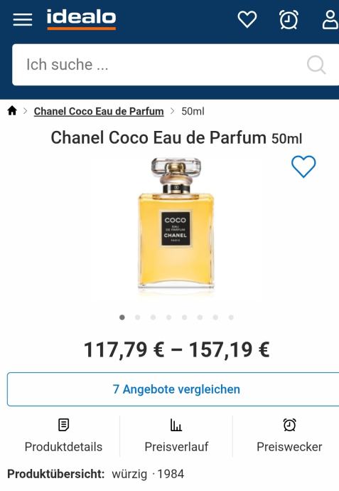Open the user account icon
Image resolution: width=339 pixels, height=491 pixels.
tap(330, 19)
